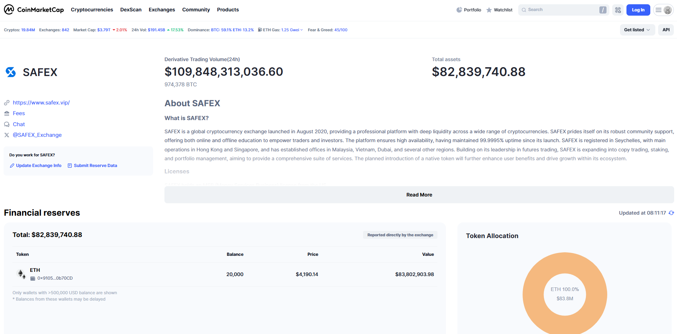Open the Exchanges menu

click(162, 10)
